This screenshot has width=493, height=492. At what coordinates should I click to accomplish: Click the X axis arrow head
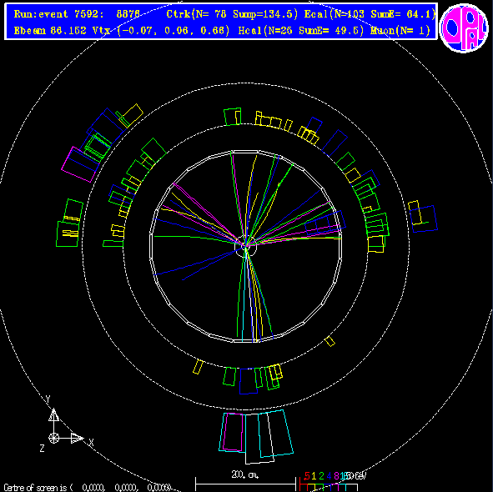click(x=77, y=438)
